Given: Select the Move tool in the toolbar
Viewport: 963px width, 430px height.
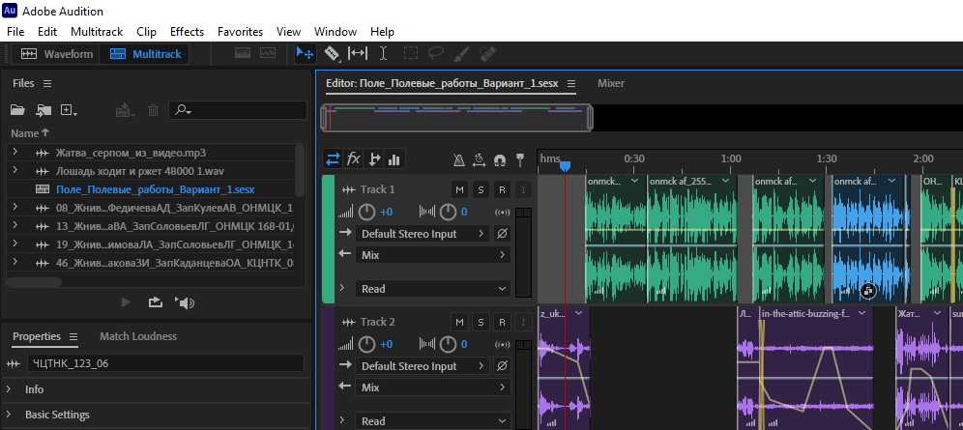Looking at the screenshot, I should (x=305, y=54).
